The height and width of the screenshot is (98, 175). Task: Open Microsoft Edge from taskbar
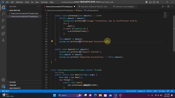(95, 95)
